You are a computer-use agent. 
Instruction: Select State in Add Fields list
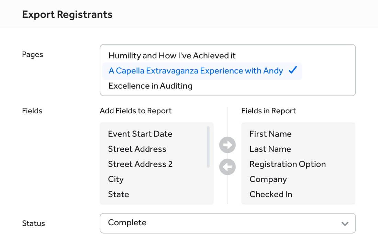pos(118,194)
